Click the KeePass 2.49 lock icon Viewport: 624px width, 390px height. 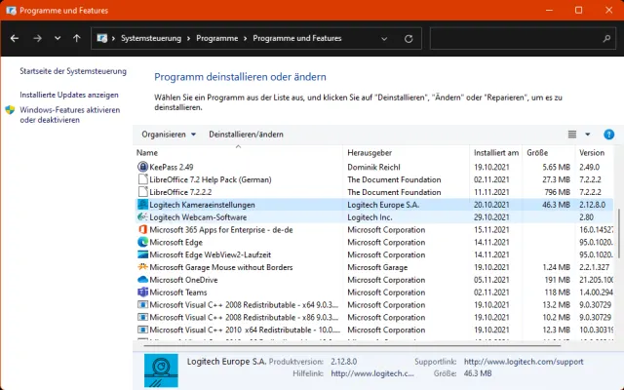[142, 167]
